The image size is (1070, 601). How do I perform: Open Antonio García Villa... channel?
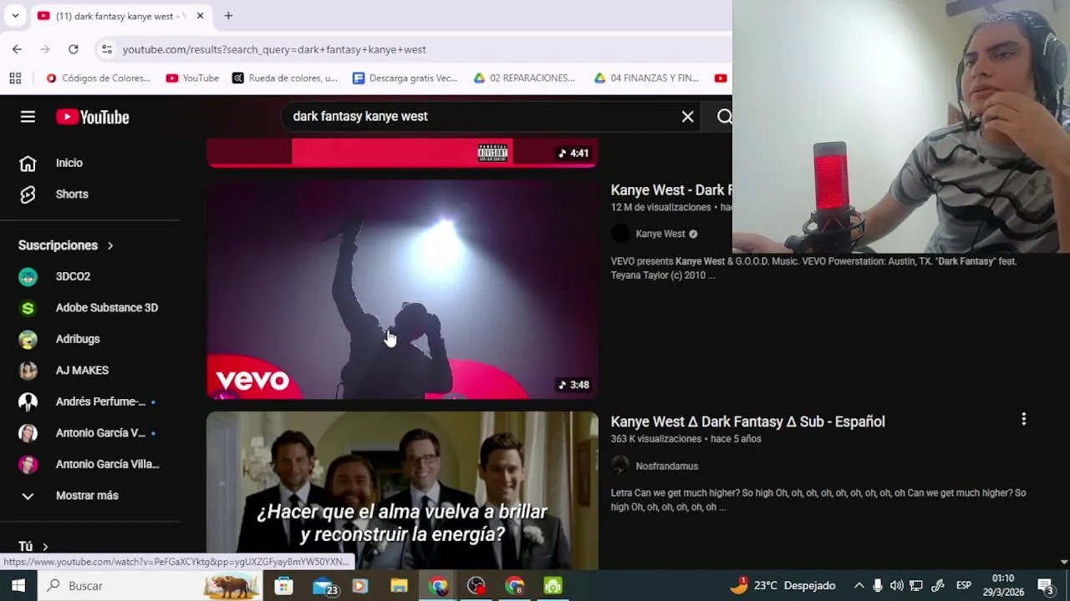107,464
